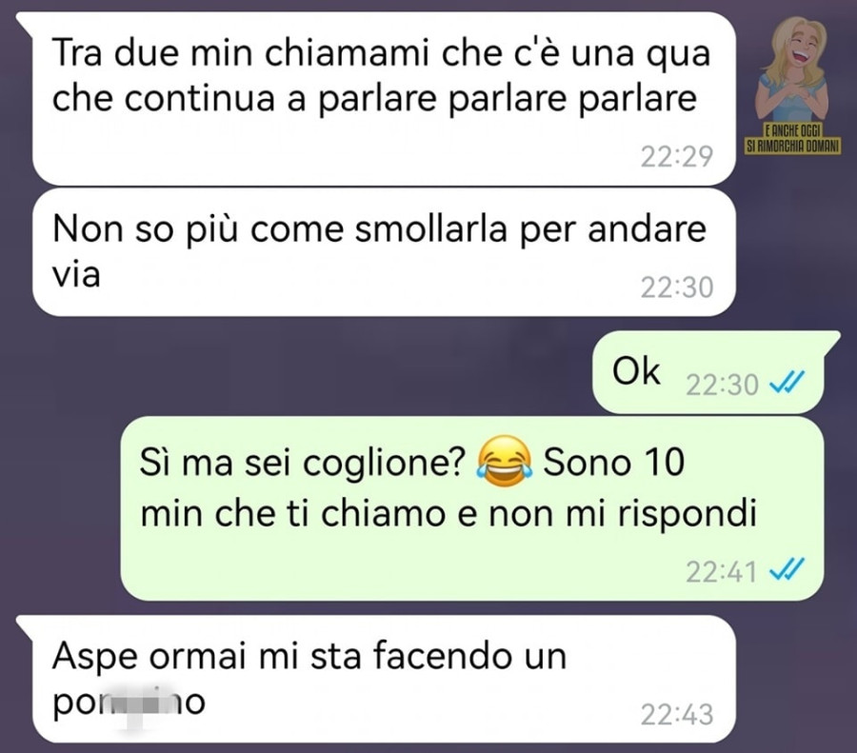857x753 pixels.
Task: Select the 'Aspe ormai mi sta' message
Action: tap(376, 679)
